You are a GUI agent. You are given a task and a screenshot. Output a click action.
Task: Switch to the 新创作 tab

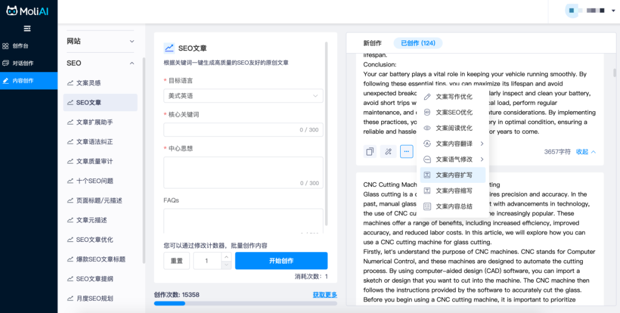[x=372, y=43]
